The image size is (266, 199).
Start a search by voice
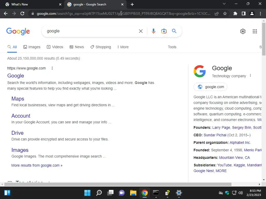[x=153, y=31]
